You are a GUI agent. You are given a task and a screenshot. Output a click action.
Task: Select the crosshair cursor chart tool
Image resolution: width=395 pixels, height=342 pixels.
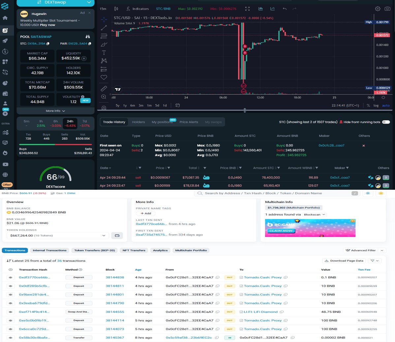pyautogui.click(x=104, y=19)
